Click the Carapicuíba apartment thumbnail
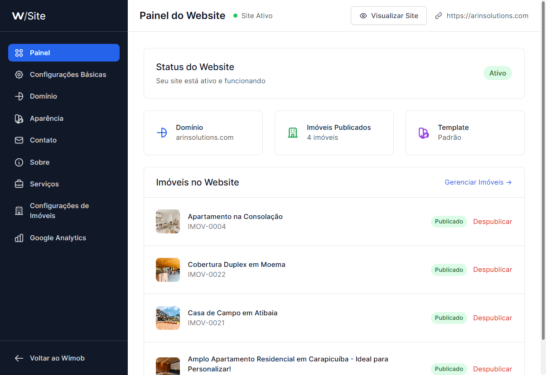The width and height of the screenshot is (546, 375). click(x=168, y=366)
